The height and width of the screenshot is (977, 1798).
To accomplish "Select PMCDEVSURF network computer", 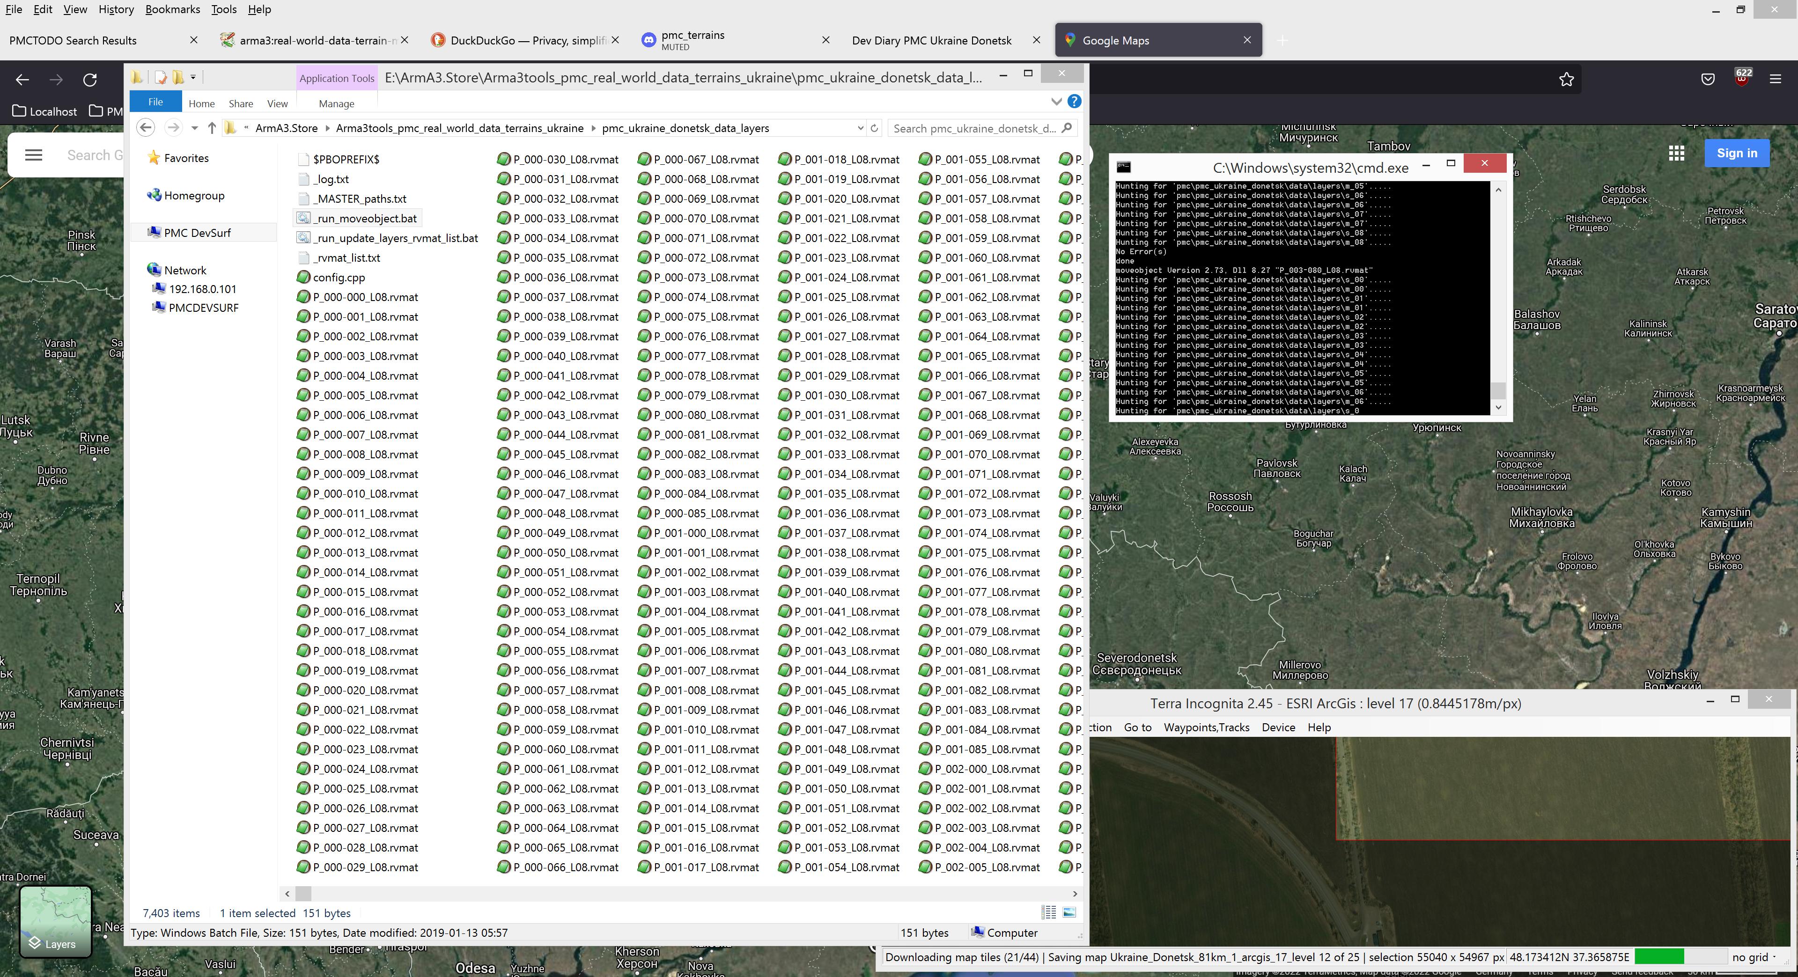I will [x=195, y=307].
